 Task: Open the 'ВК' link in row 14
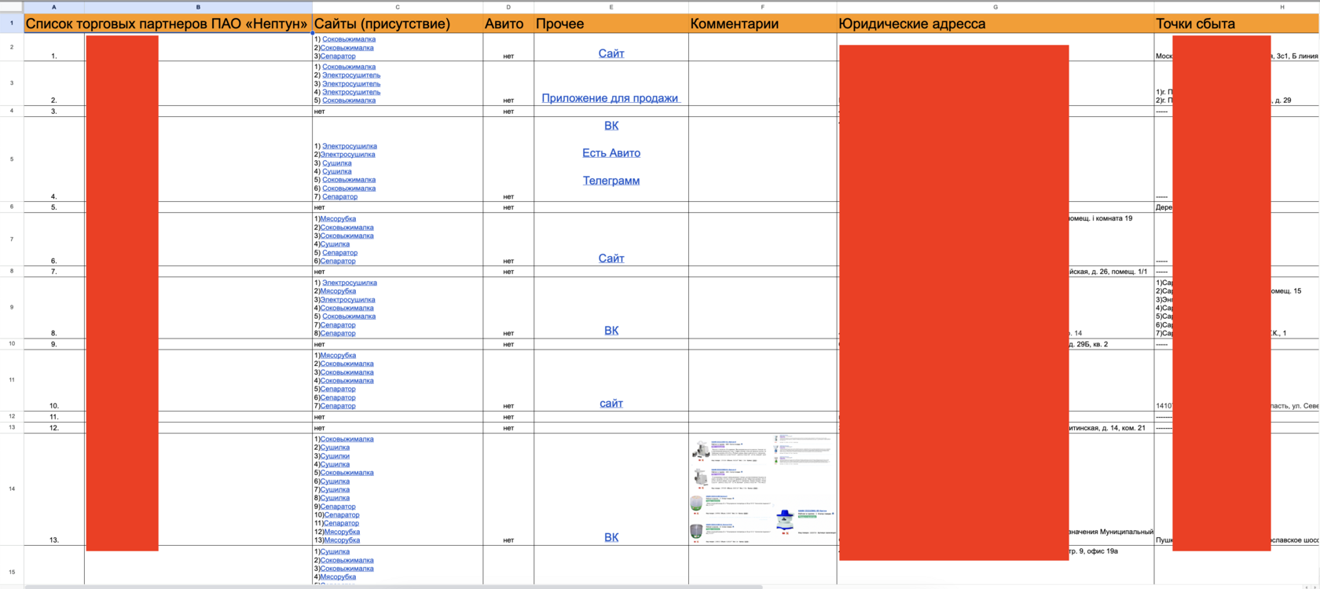pos(611,538)
